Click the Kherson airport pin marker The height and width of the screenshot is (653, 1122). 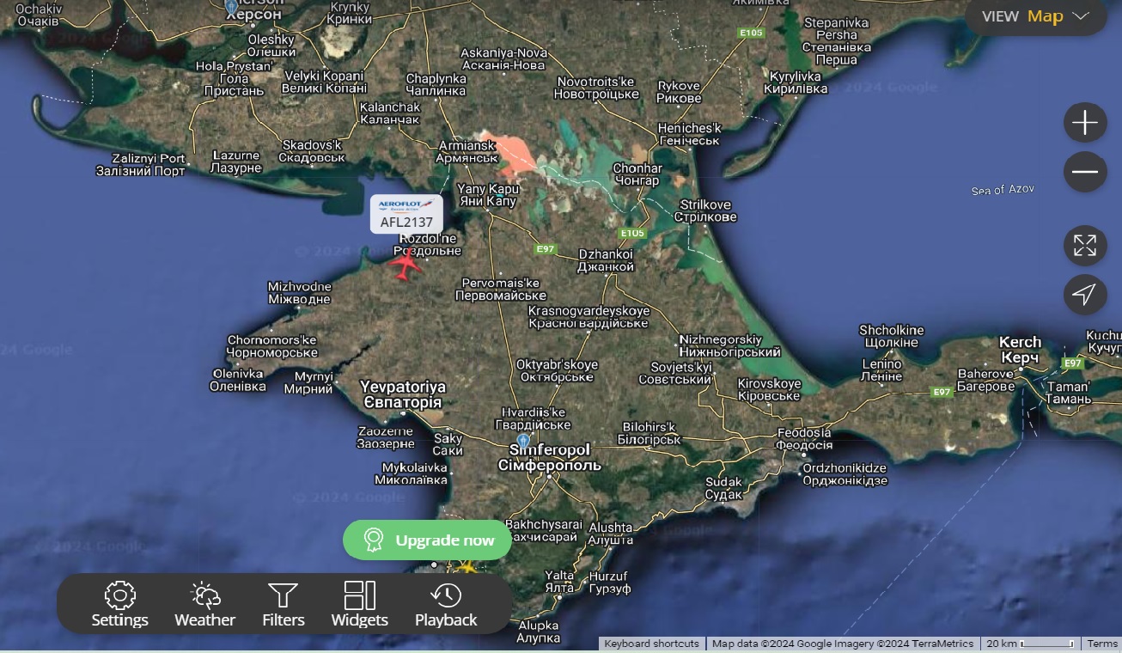click(x=230, y=6)
